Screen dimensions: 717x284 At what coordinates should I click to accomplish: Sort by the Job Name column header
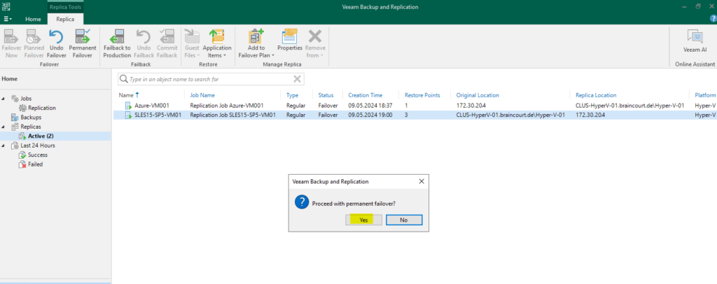point(202,95)
